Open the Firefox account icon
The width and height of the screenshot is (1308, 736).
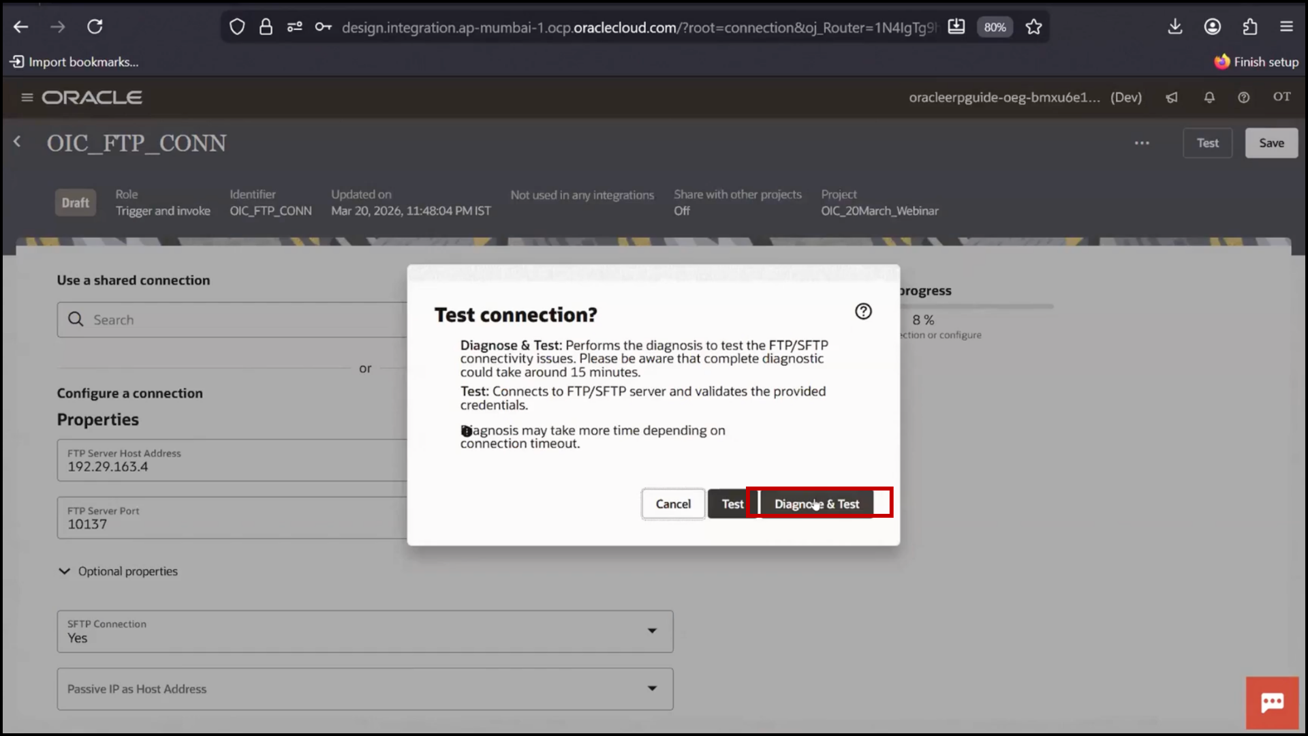(x=1213, y=27)
